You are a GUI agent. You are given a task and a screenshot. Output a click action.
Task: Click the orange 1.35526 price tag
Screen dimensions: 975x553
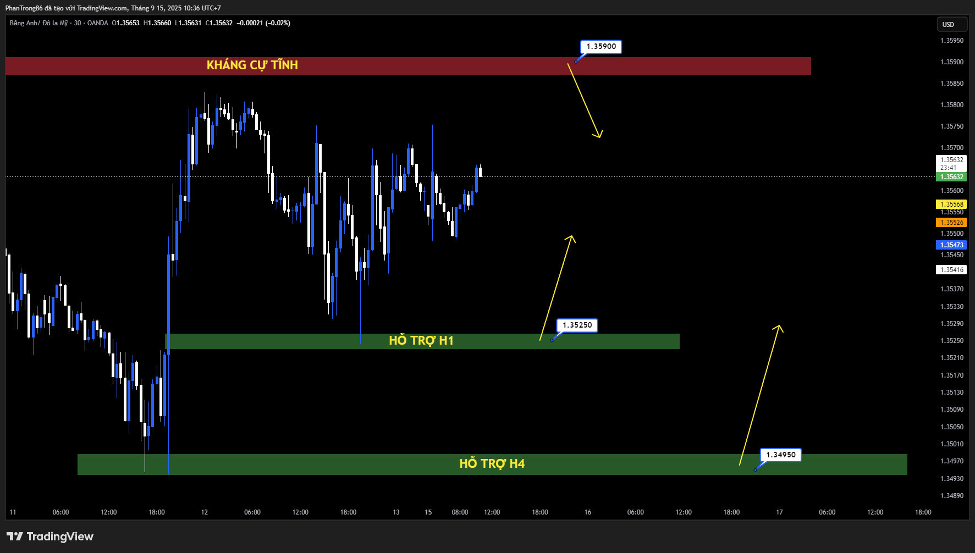[x=951, y=223]
